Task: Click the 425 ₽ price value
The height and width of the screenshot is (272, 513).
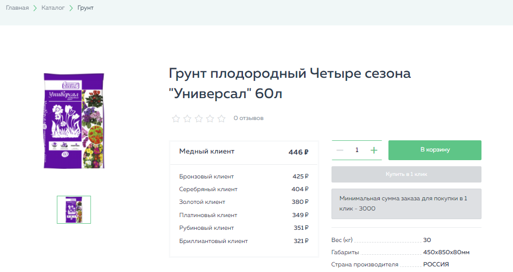Action: 300,176
